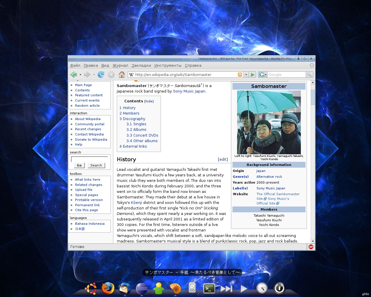Open the Вид menu

(105, 66)
